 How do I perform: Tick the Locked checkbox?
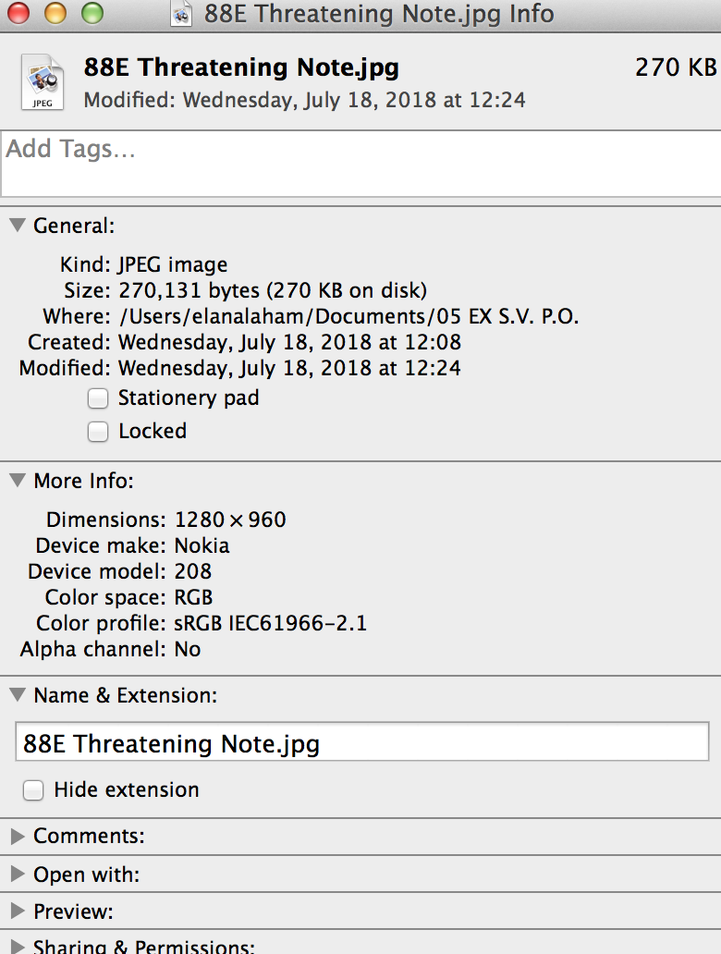pos(98,432)
